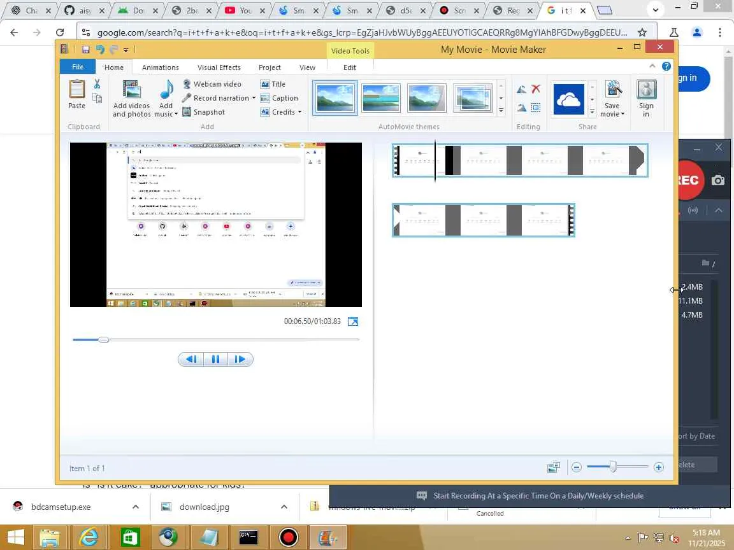Undo last action in quick toolbar

(x=99, y=49)
